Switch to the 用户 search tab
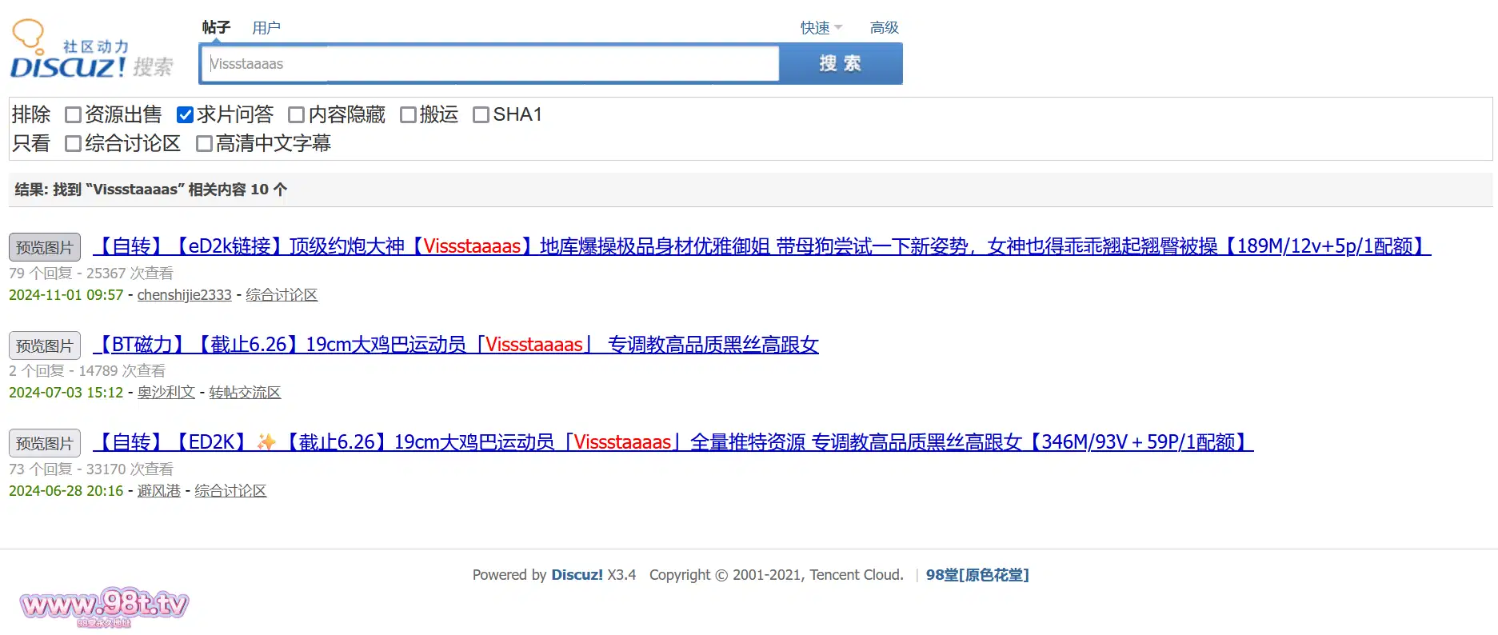Viewport: 1498px width, 635px height. [x=266, y=28]
